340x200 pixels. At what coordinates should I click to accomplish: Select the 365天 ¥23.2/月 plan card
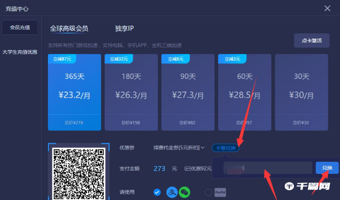coord(75,92)
